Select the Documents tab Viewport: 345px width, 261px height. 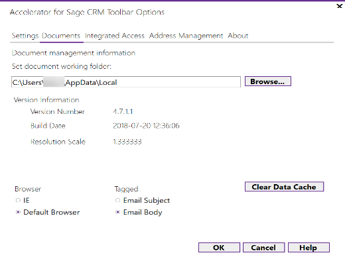coord(61,36)
